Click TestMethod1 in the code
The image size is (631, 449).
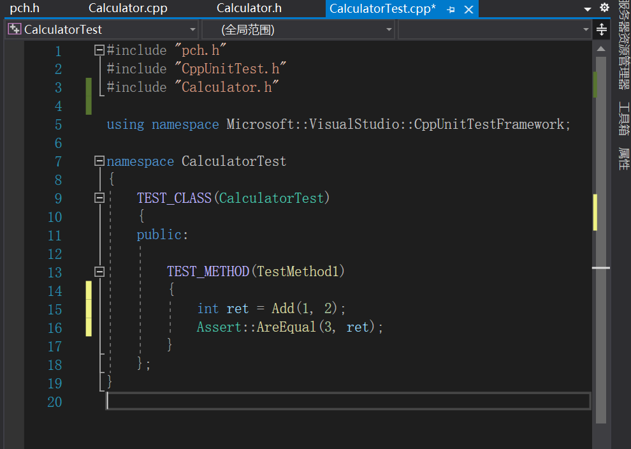pos(298,272)
